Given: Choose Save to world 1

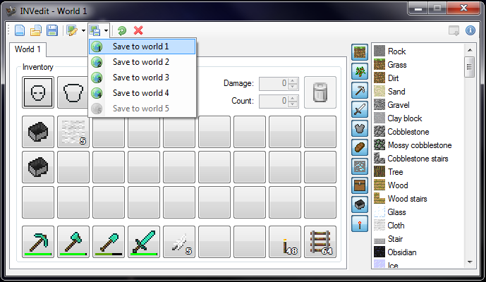Looking at the screenshot, I should pos(142,47).
